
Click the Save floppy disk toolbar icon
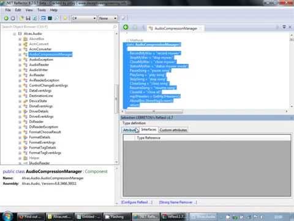pos(28,18)
